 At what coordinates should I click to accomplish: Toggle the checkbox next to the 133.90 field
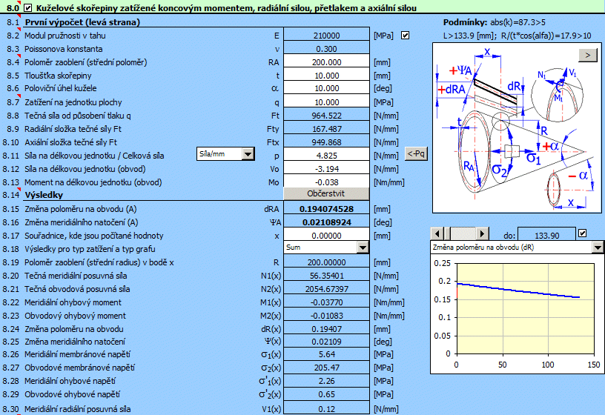(x=583, y=233)
